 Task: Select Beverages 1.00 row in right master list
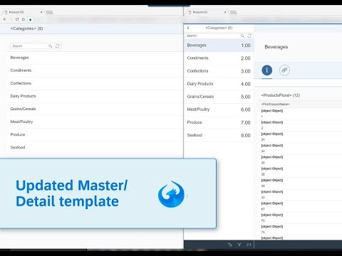click(219, 46)
